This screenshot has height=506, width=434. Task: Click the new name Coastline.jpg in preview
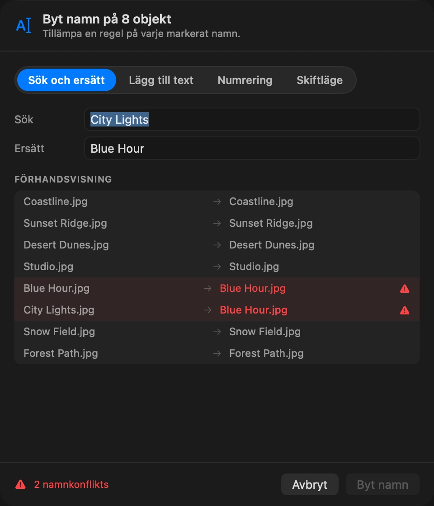click(261, 201)
